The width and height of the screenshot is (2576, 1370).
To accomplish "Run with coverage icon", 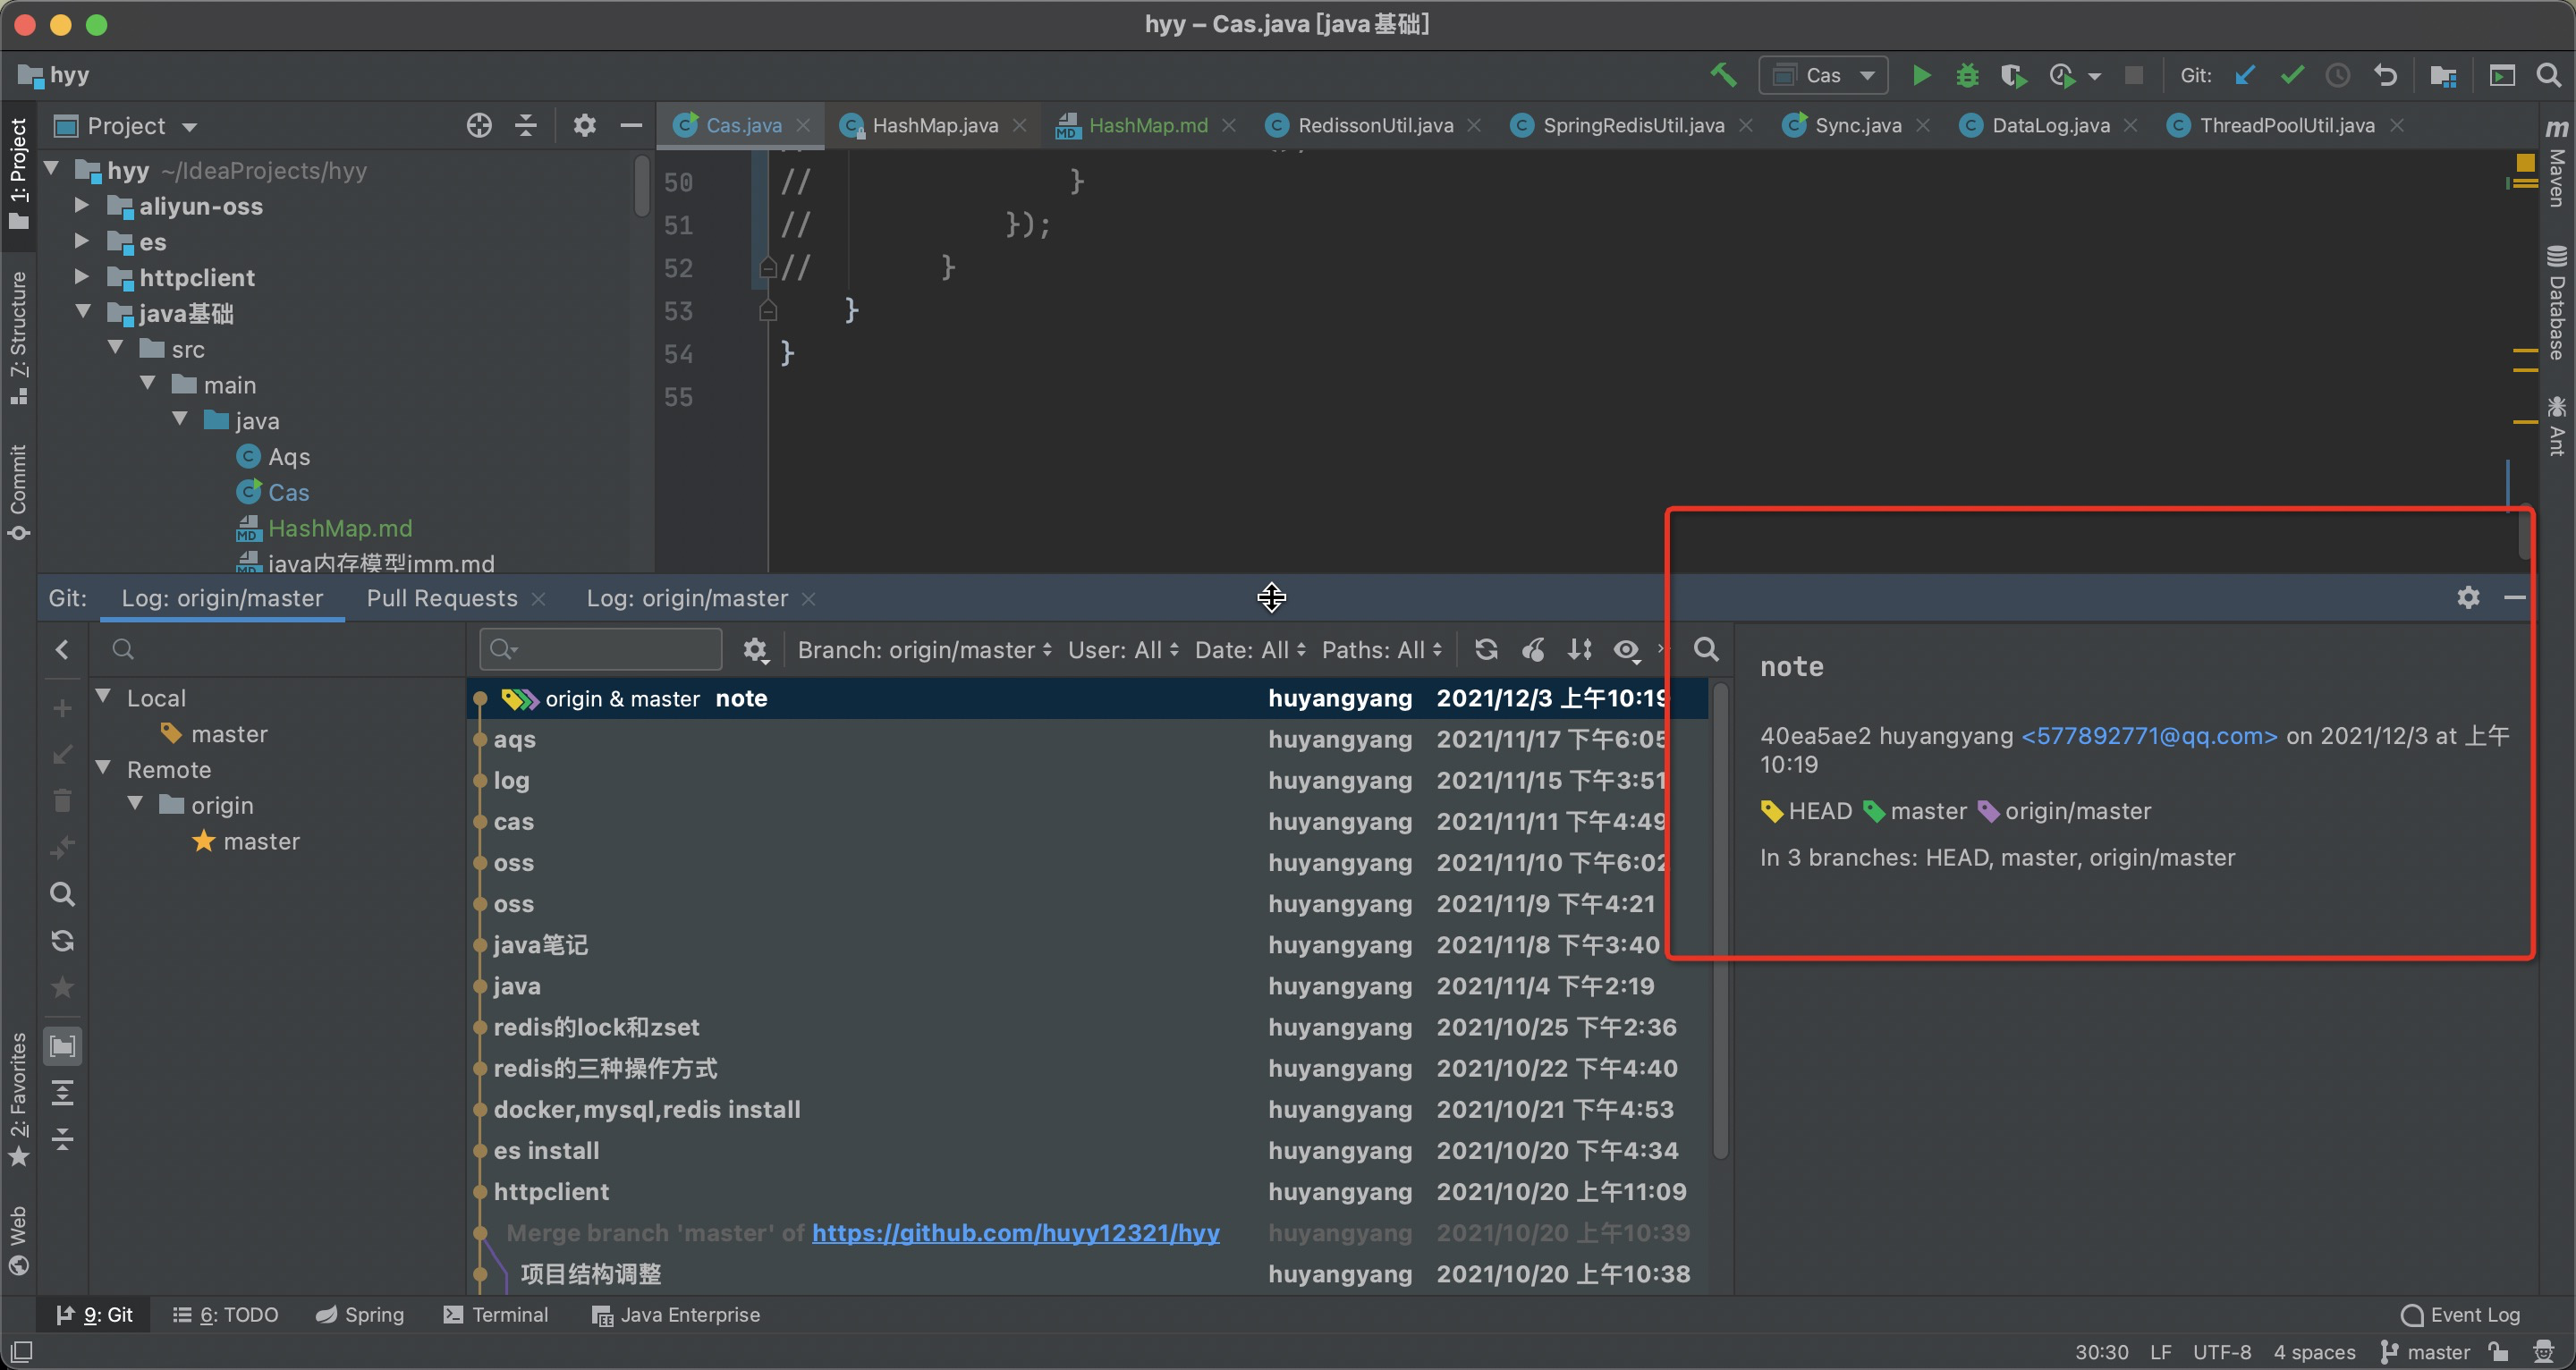I will point(2013,76).
